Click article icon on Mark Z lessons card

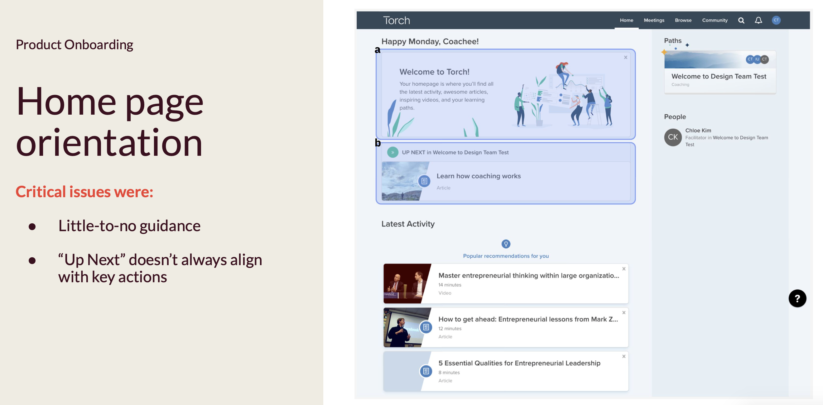[x=426, y=327]
